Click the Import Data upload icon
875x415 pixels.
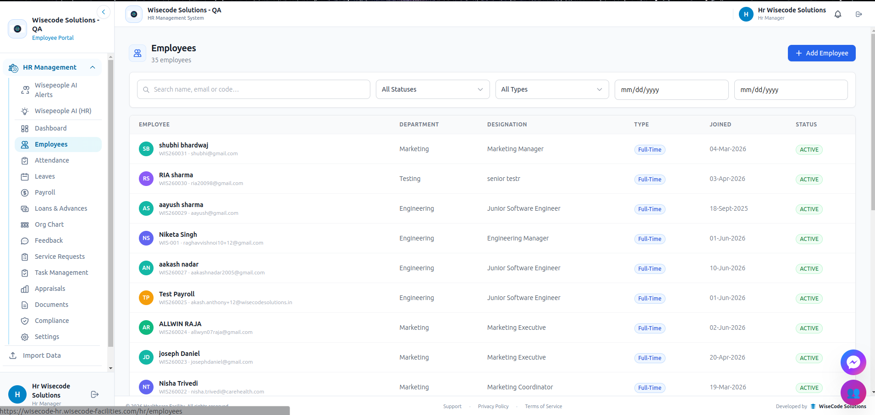click(x=13, y=355)
